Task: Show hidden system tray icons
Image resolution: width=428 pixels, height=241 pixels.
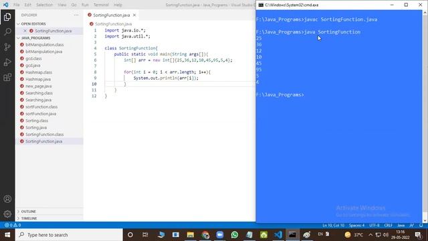Action: (370, 235)
